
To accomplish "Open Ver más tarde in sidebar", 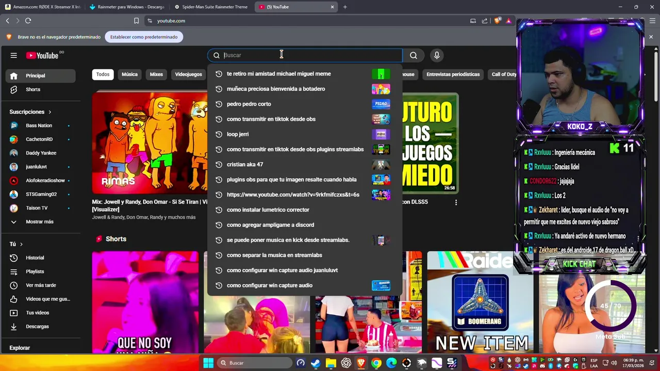I will (41, 285).
